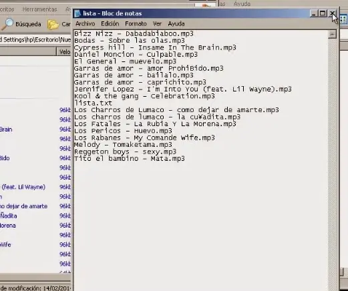This screenshot has width=348, height=291.
Task: Click the line 'Garras de amor - bailalo.mp3'
Action: 134,75
